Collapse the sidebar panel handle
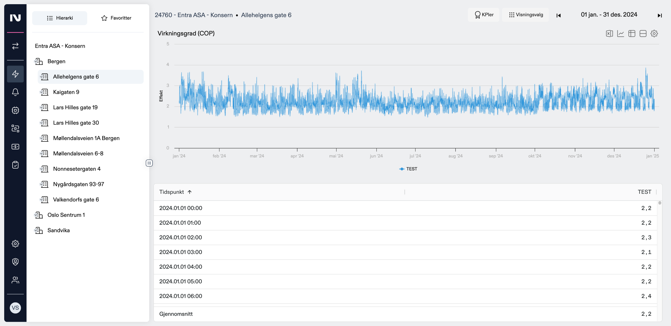Screen dimensions: 671x326 click(149, 163)
